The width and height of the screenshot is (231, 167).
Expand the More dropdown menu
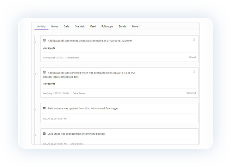(x=136, y=26)
